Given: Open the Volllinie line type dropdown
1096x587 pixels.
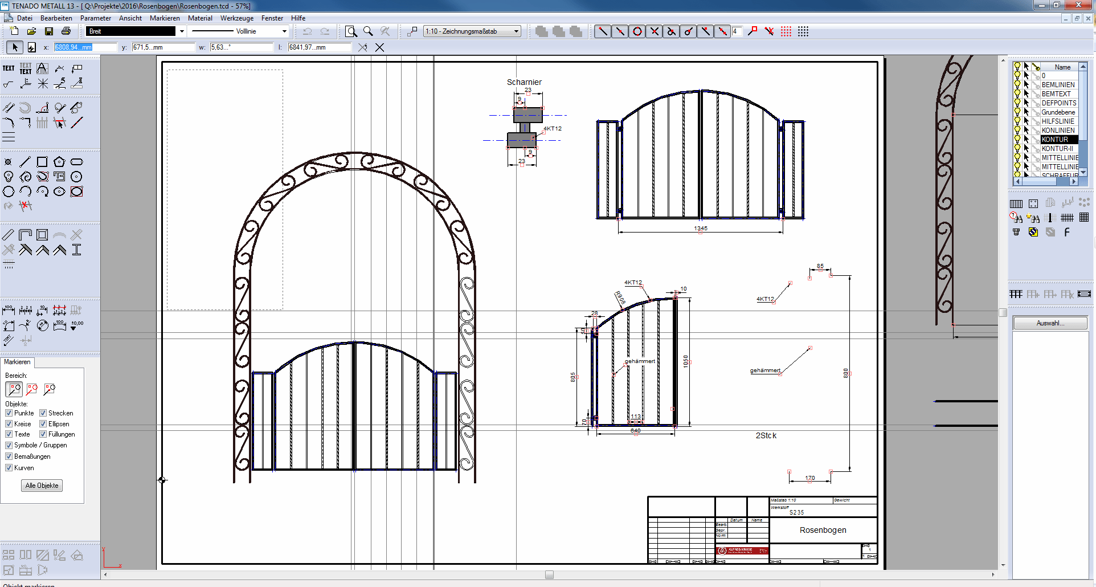Looking at the screenshot, I should click(x=284, y=31).
